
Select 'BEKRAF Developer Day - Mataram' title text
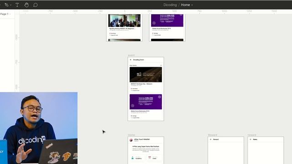pos(141,84)
